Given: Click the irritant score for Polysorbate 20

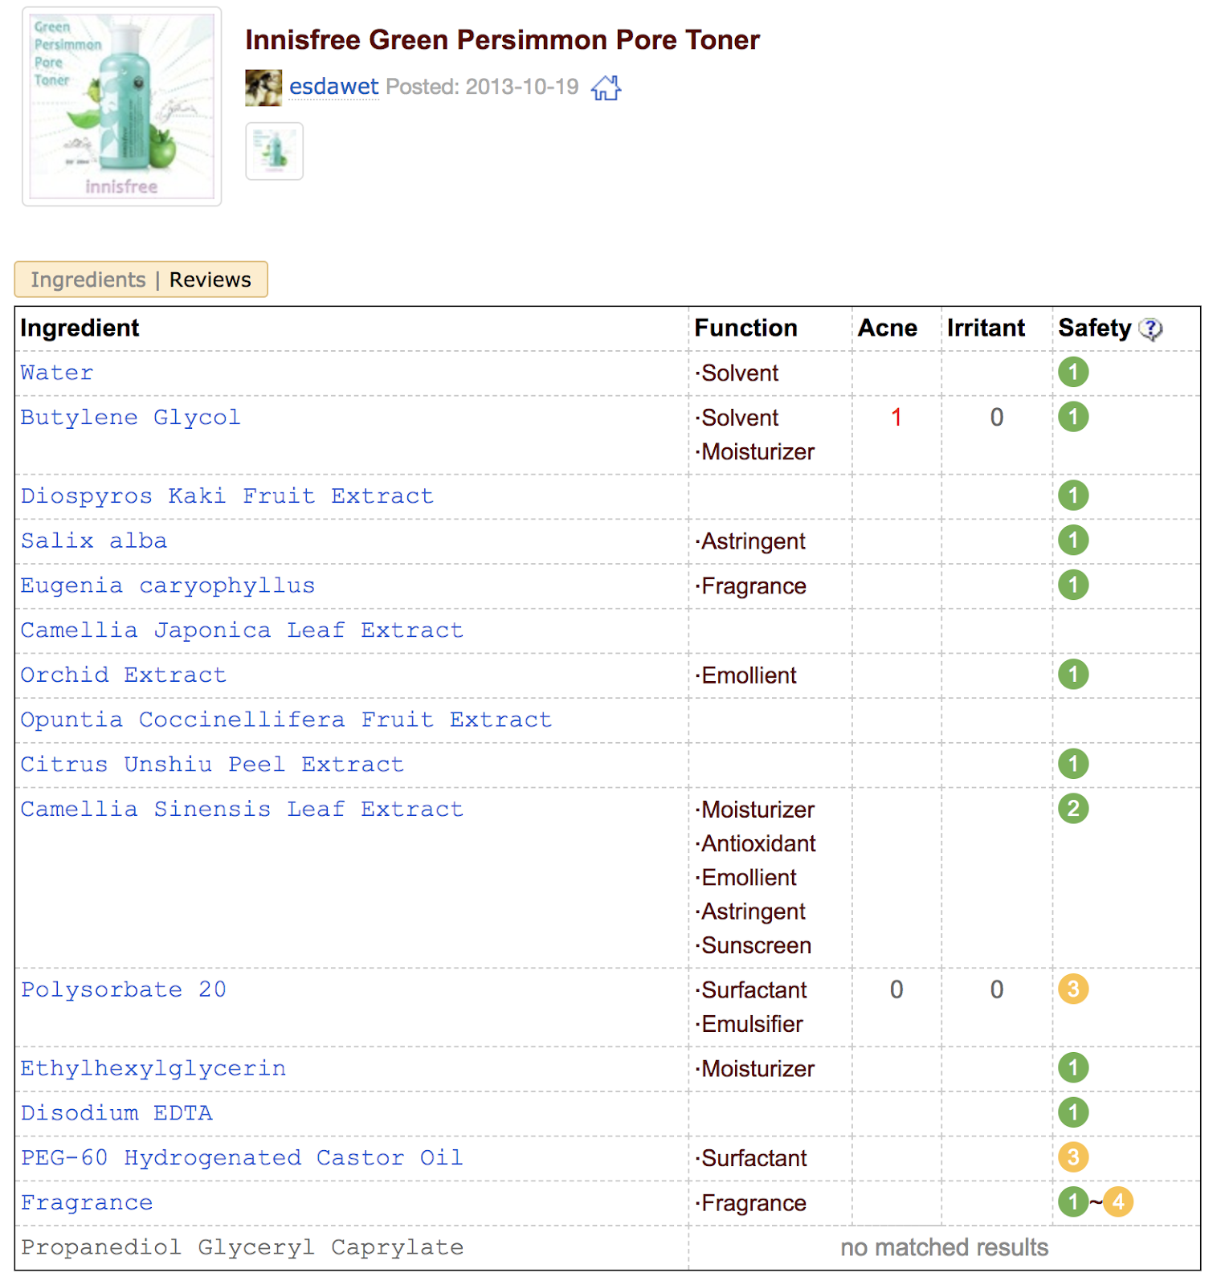Looking at the screenshot, I should pos(997,989).
